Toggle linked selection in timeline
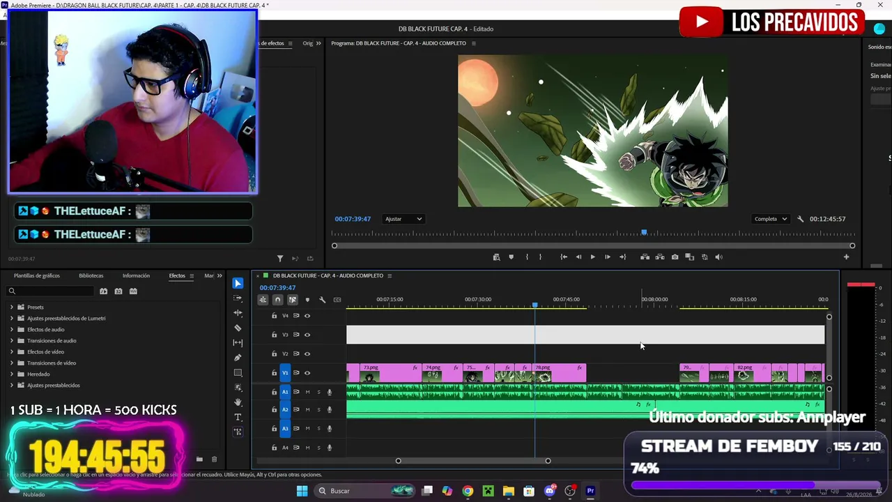The width and height of the screenshot is (892, 502). (292, 300)
